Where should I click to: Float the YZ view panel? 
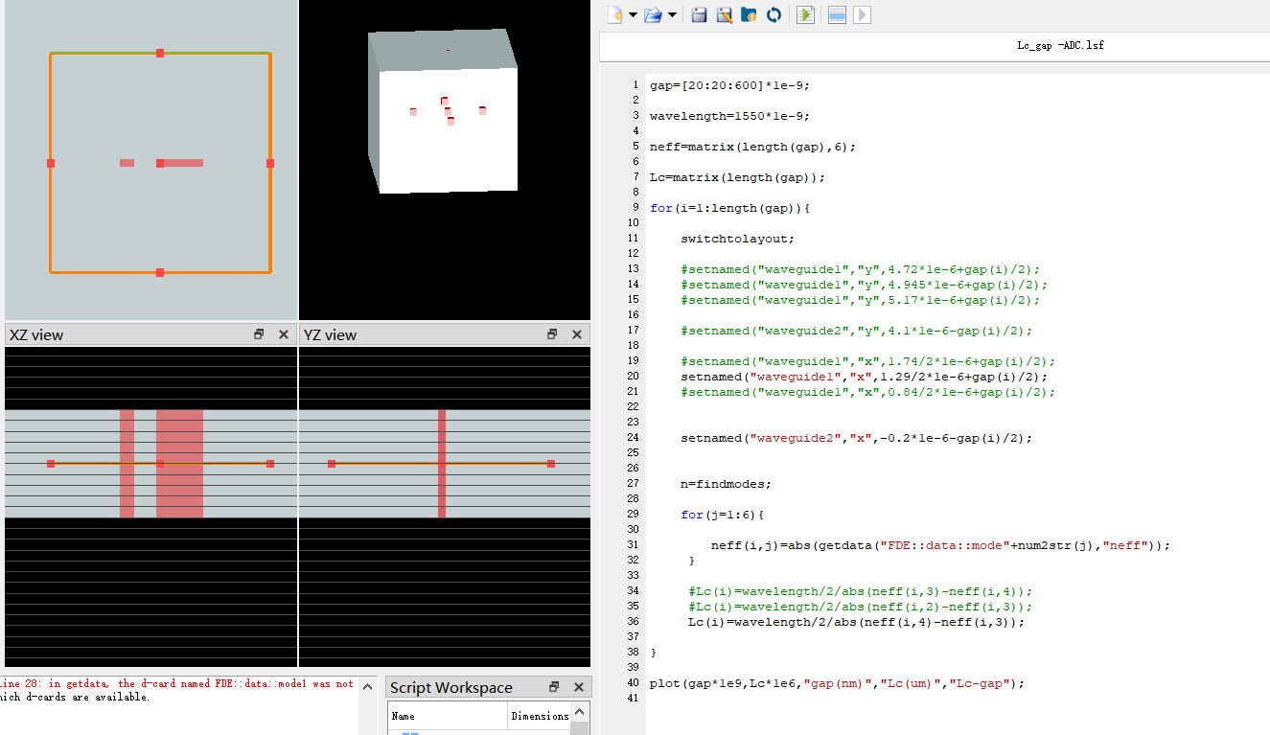coord(552,334)
